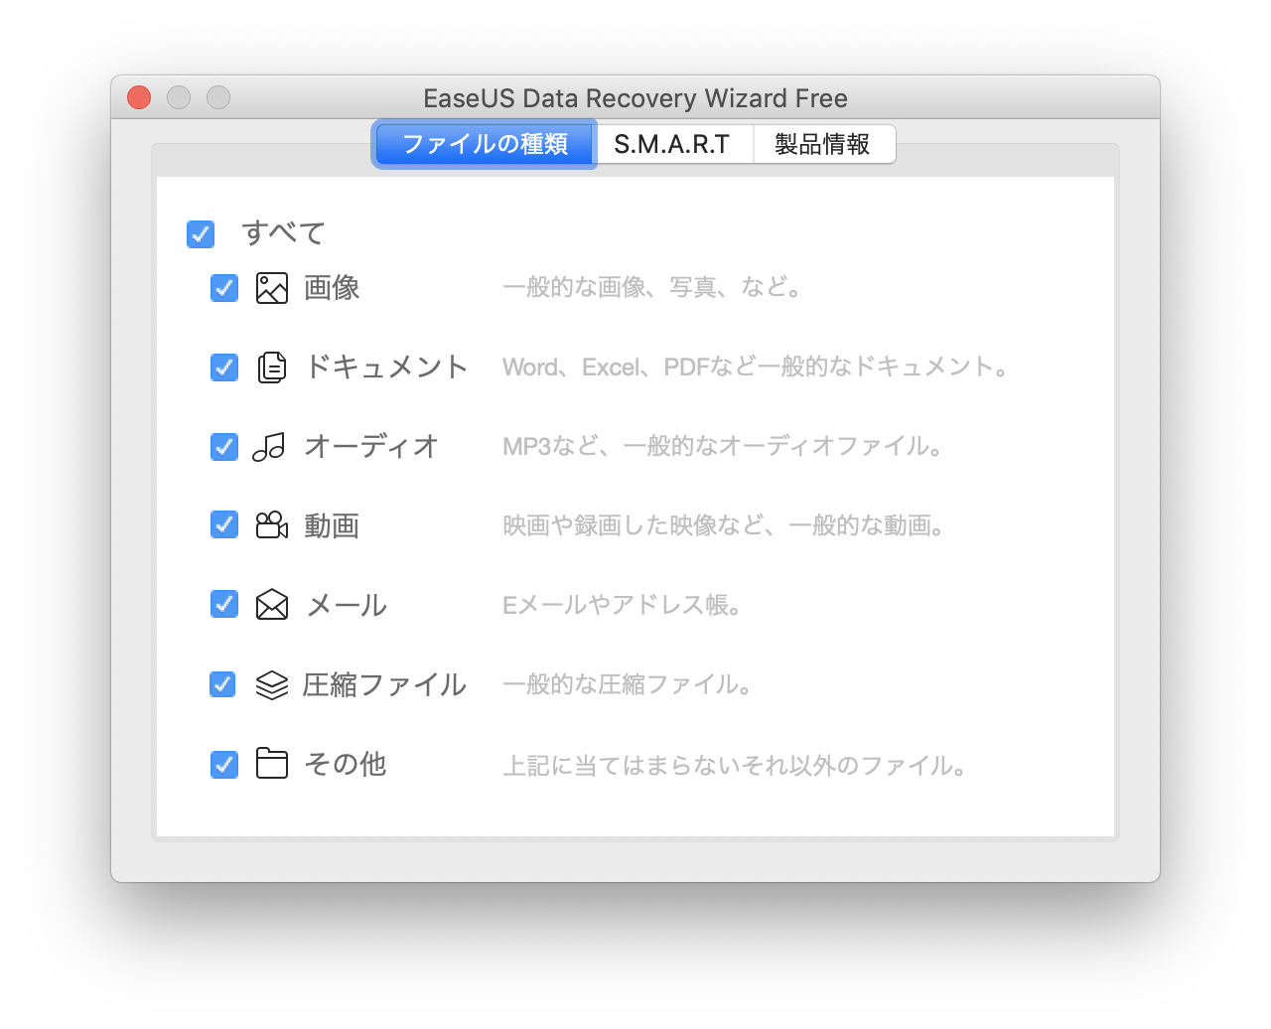1271x1029 pixels.
Task: Toggle the オーディオ checkbox off
Action: click(x=224, y=447)
